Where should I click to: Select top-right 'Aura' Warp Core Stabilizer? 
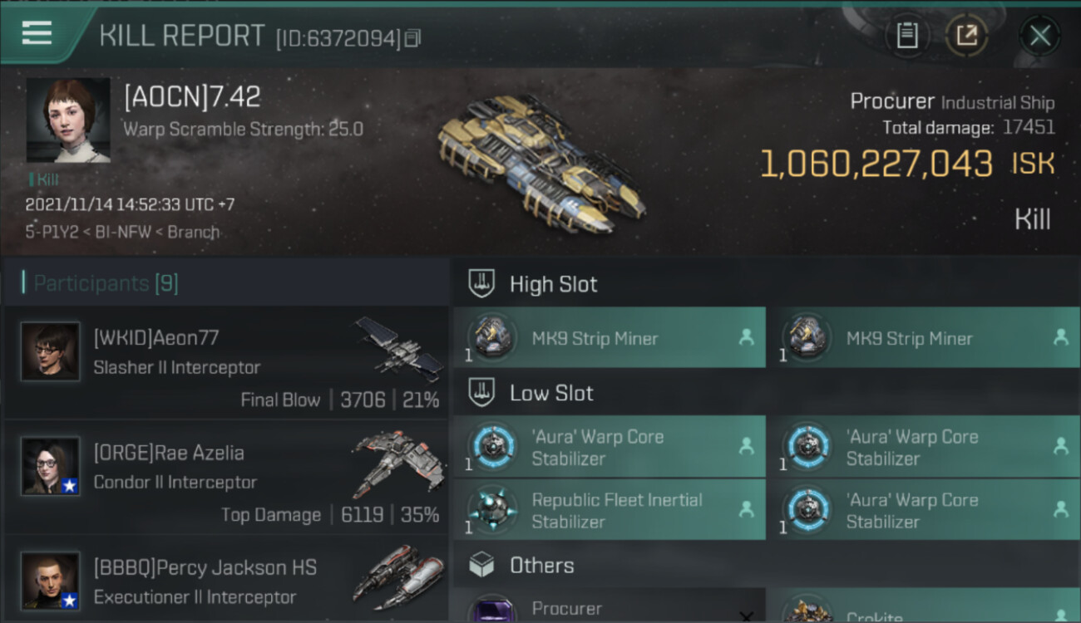tap(923, 447)
